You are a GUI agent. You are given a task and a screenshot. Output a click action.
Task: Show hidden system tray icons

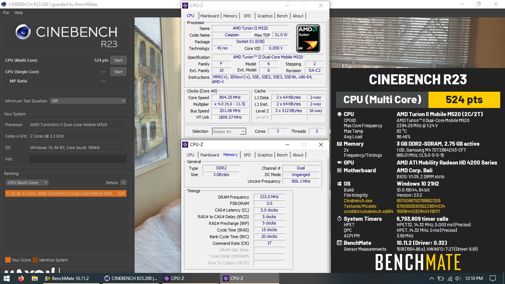(x=431, y=278)
